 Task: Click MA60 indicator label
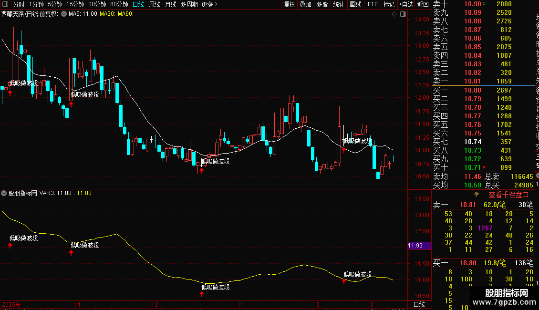pyautogui.click(x=126, y=14)
